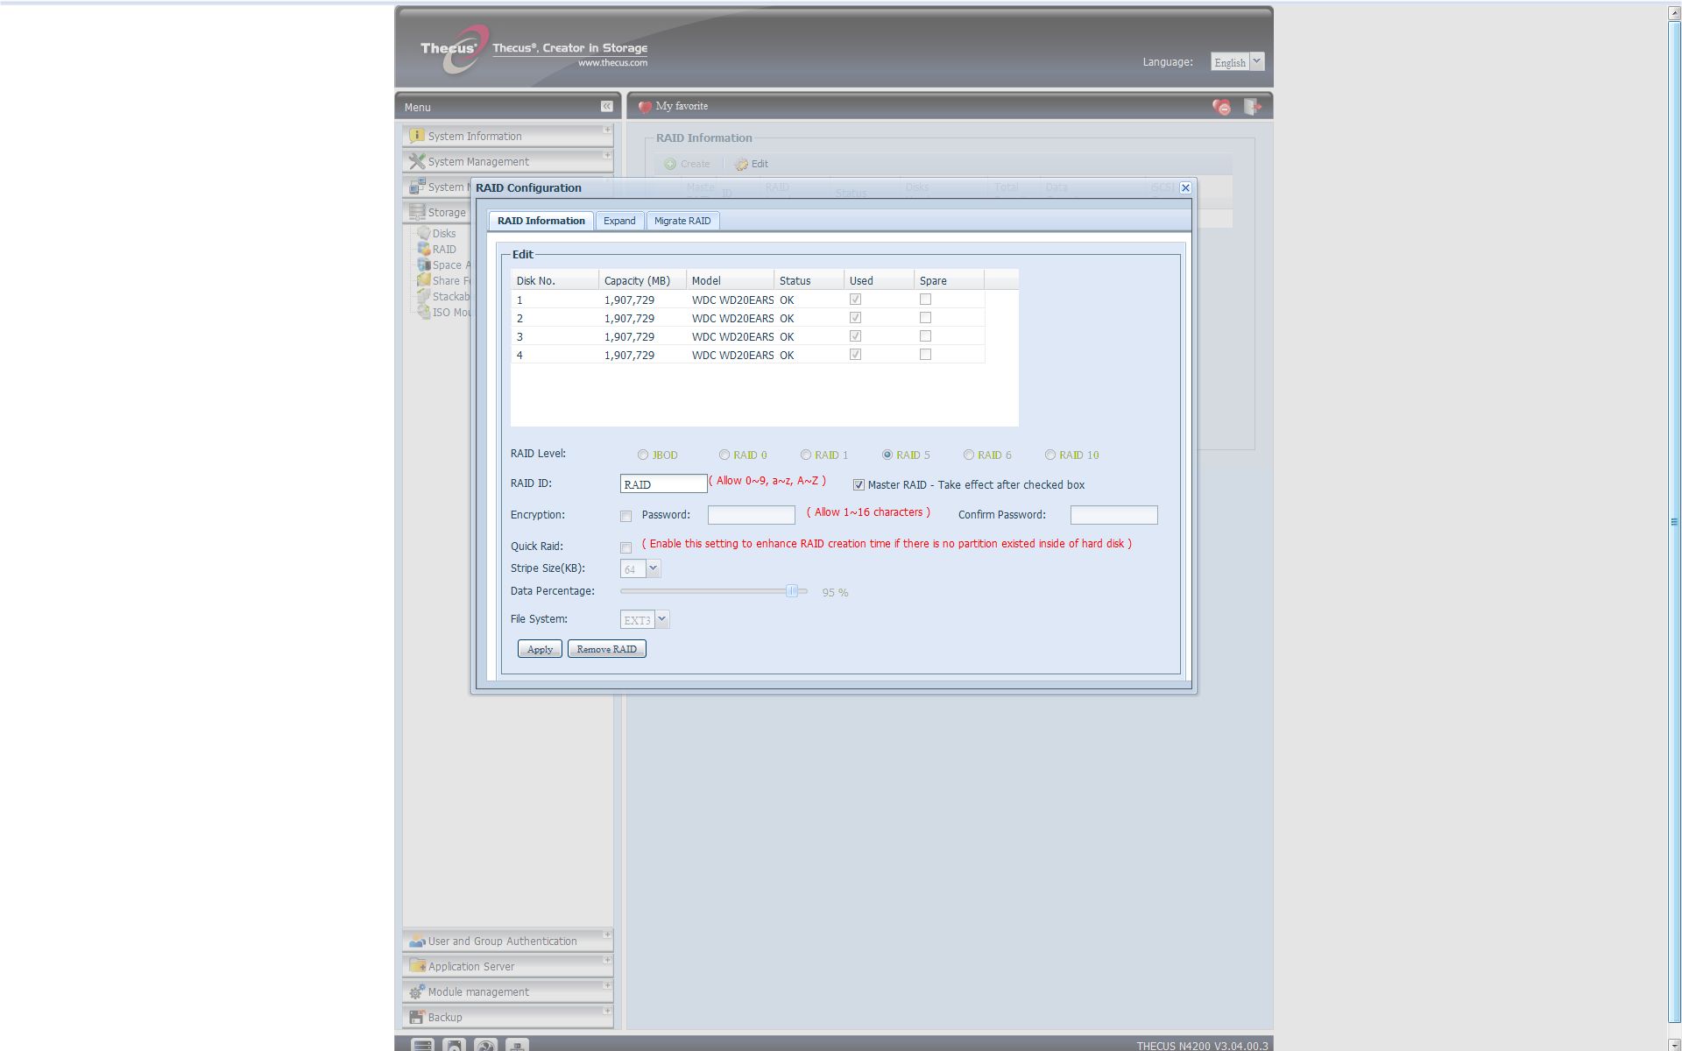Click the logout door icon
This screenshot has width=1682, height=1051.
coord(1252,107)
